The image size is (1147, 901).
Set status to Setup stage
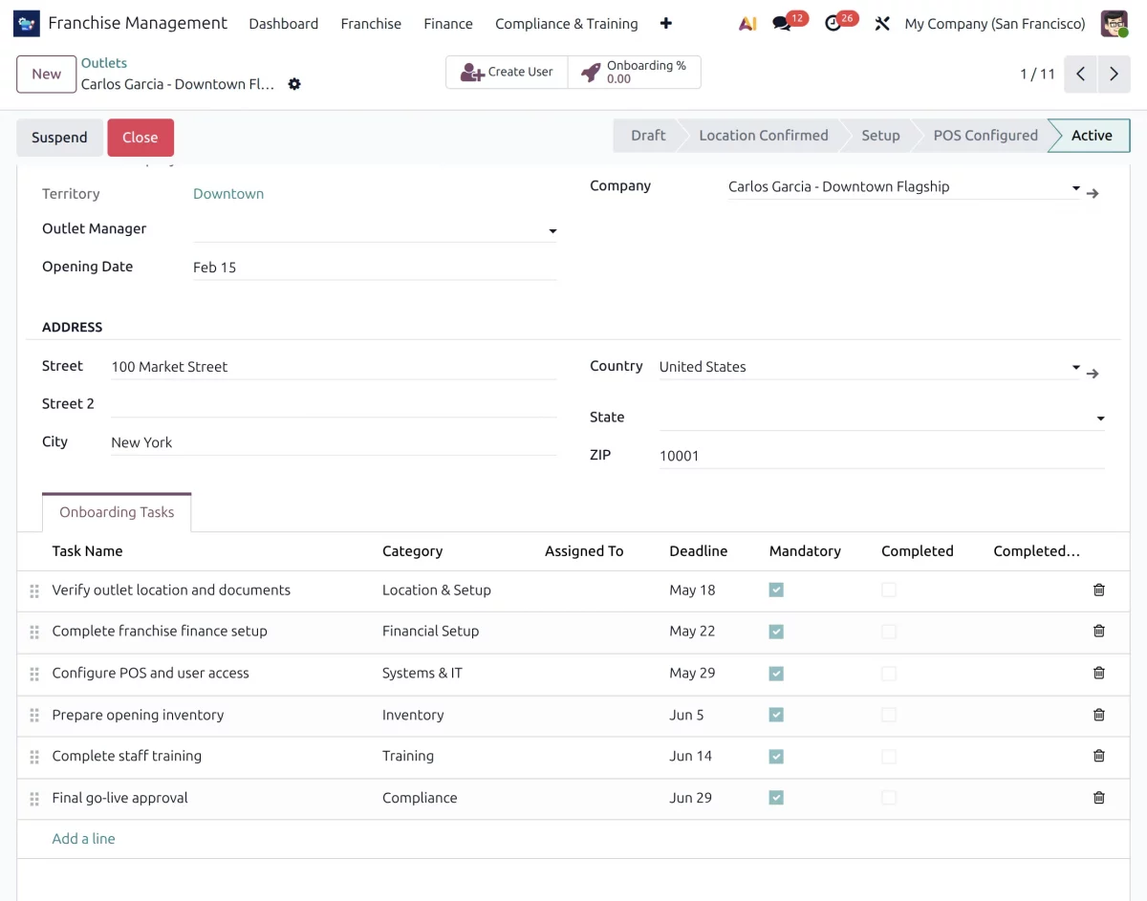879,136
